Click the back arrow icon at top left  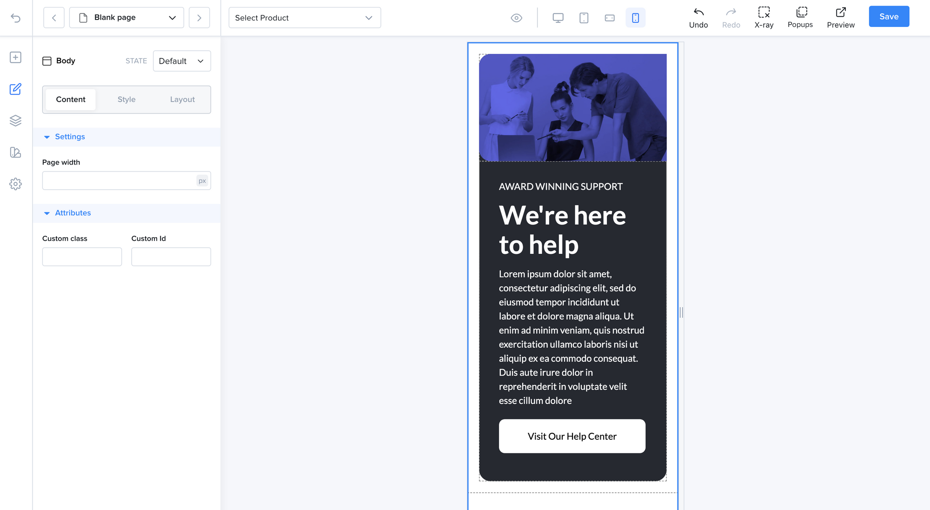tap(16, 18)
